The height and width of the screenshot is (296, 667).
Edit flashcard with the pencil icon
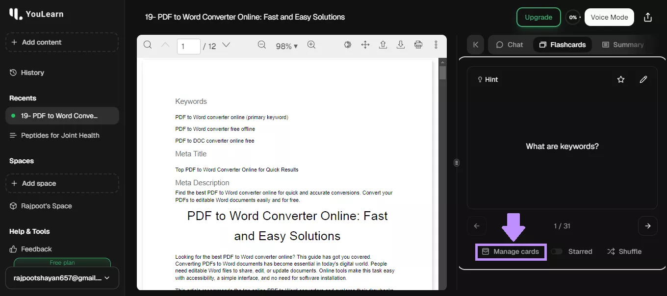point(643,79)
